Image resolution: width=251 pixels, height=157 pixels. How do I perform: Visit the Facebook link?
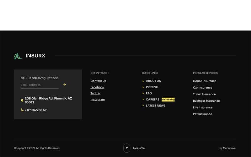tap(97, 87)
